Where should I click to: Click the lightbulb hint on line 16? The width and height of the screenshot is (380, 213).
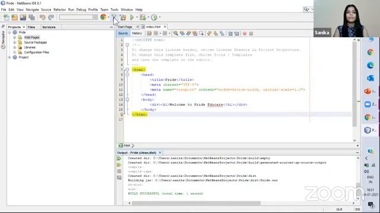[122, 114]
